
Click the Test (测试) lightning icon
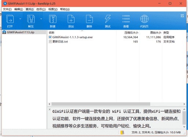tap(108, 19)
